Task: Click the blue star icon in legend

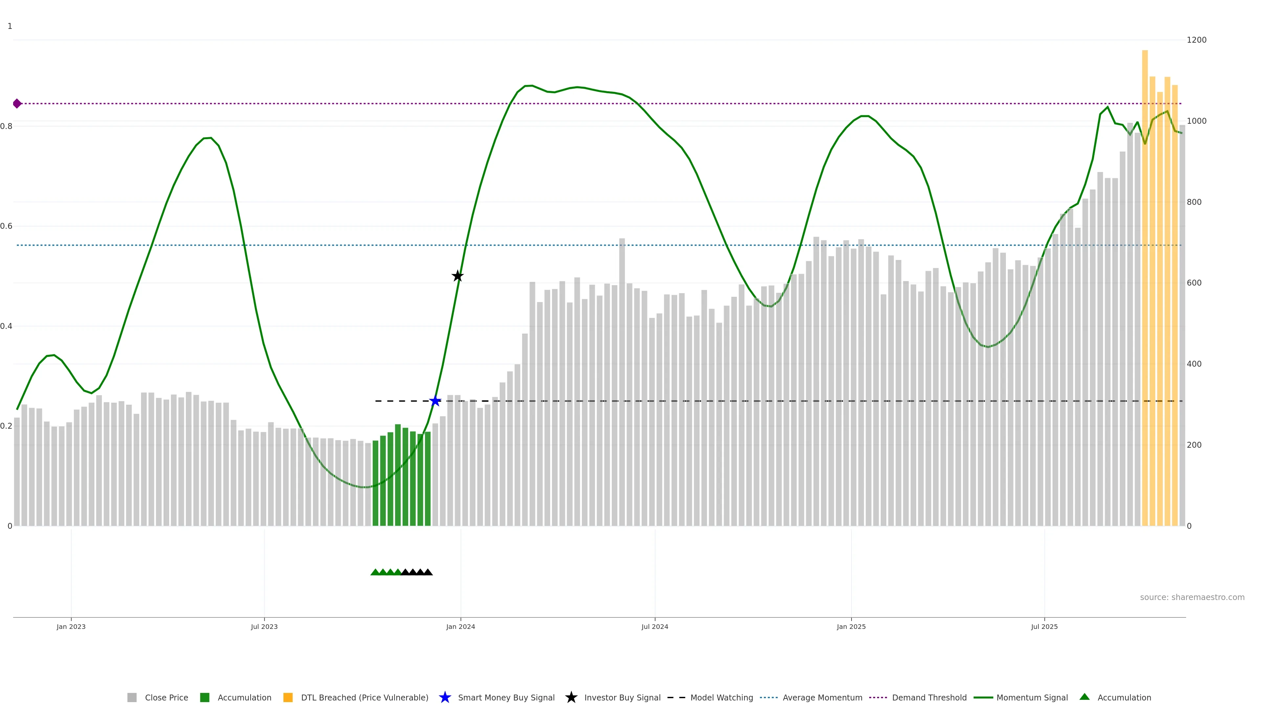Action: coord(445,697)
